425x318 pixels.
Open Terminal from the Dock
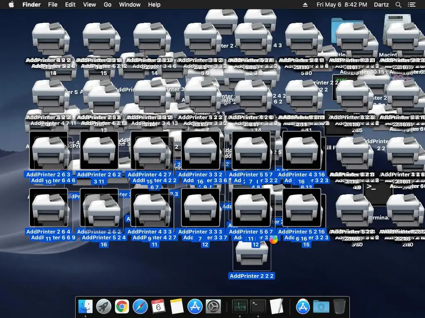[258, 306]
